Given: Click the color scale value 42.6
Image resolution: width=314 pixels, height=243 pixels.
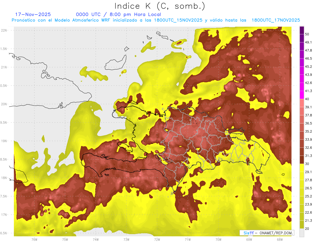Looking at the screenshot, I should click(309, 83).
